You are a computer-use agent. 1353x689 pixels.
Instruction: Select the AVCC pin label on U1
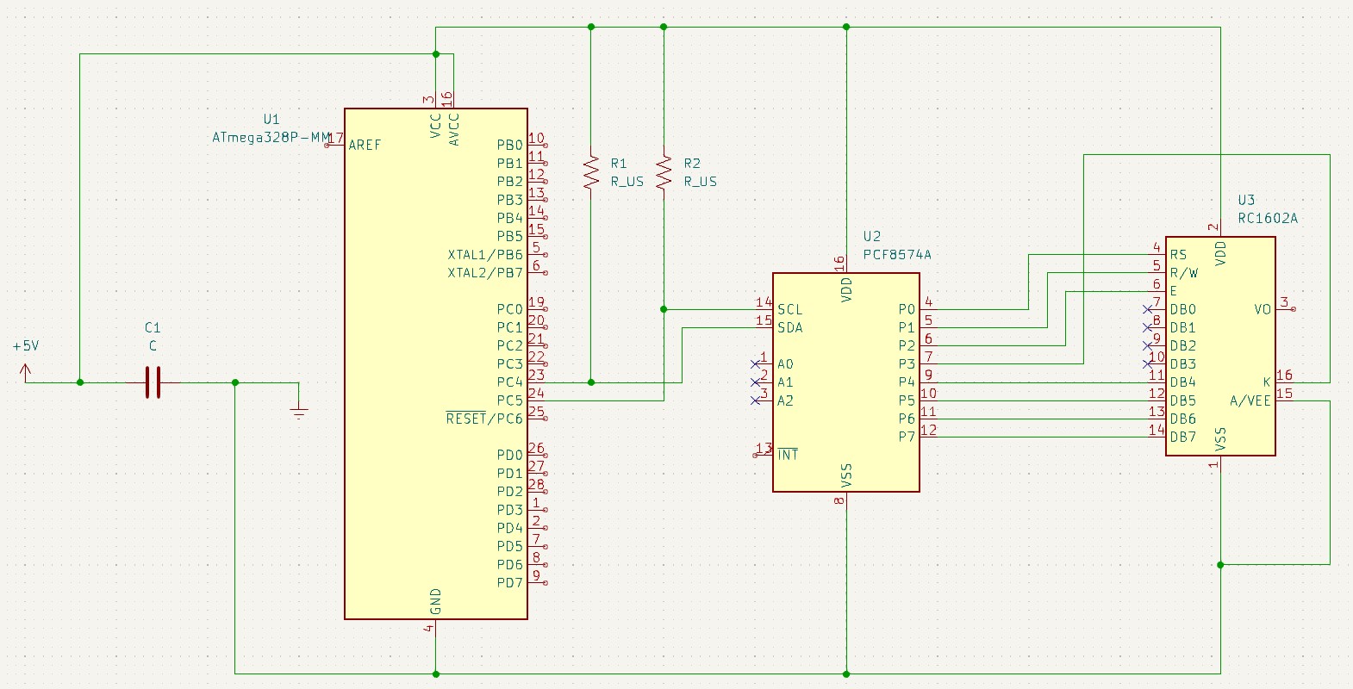pos(454,129)
